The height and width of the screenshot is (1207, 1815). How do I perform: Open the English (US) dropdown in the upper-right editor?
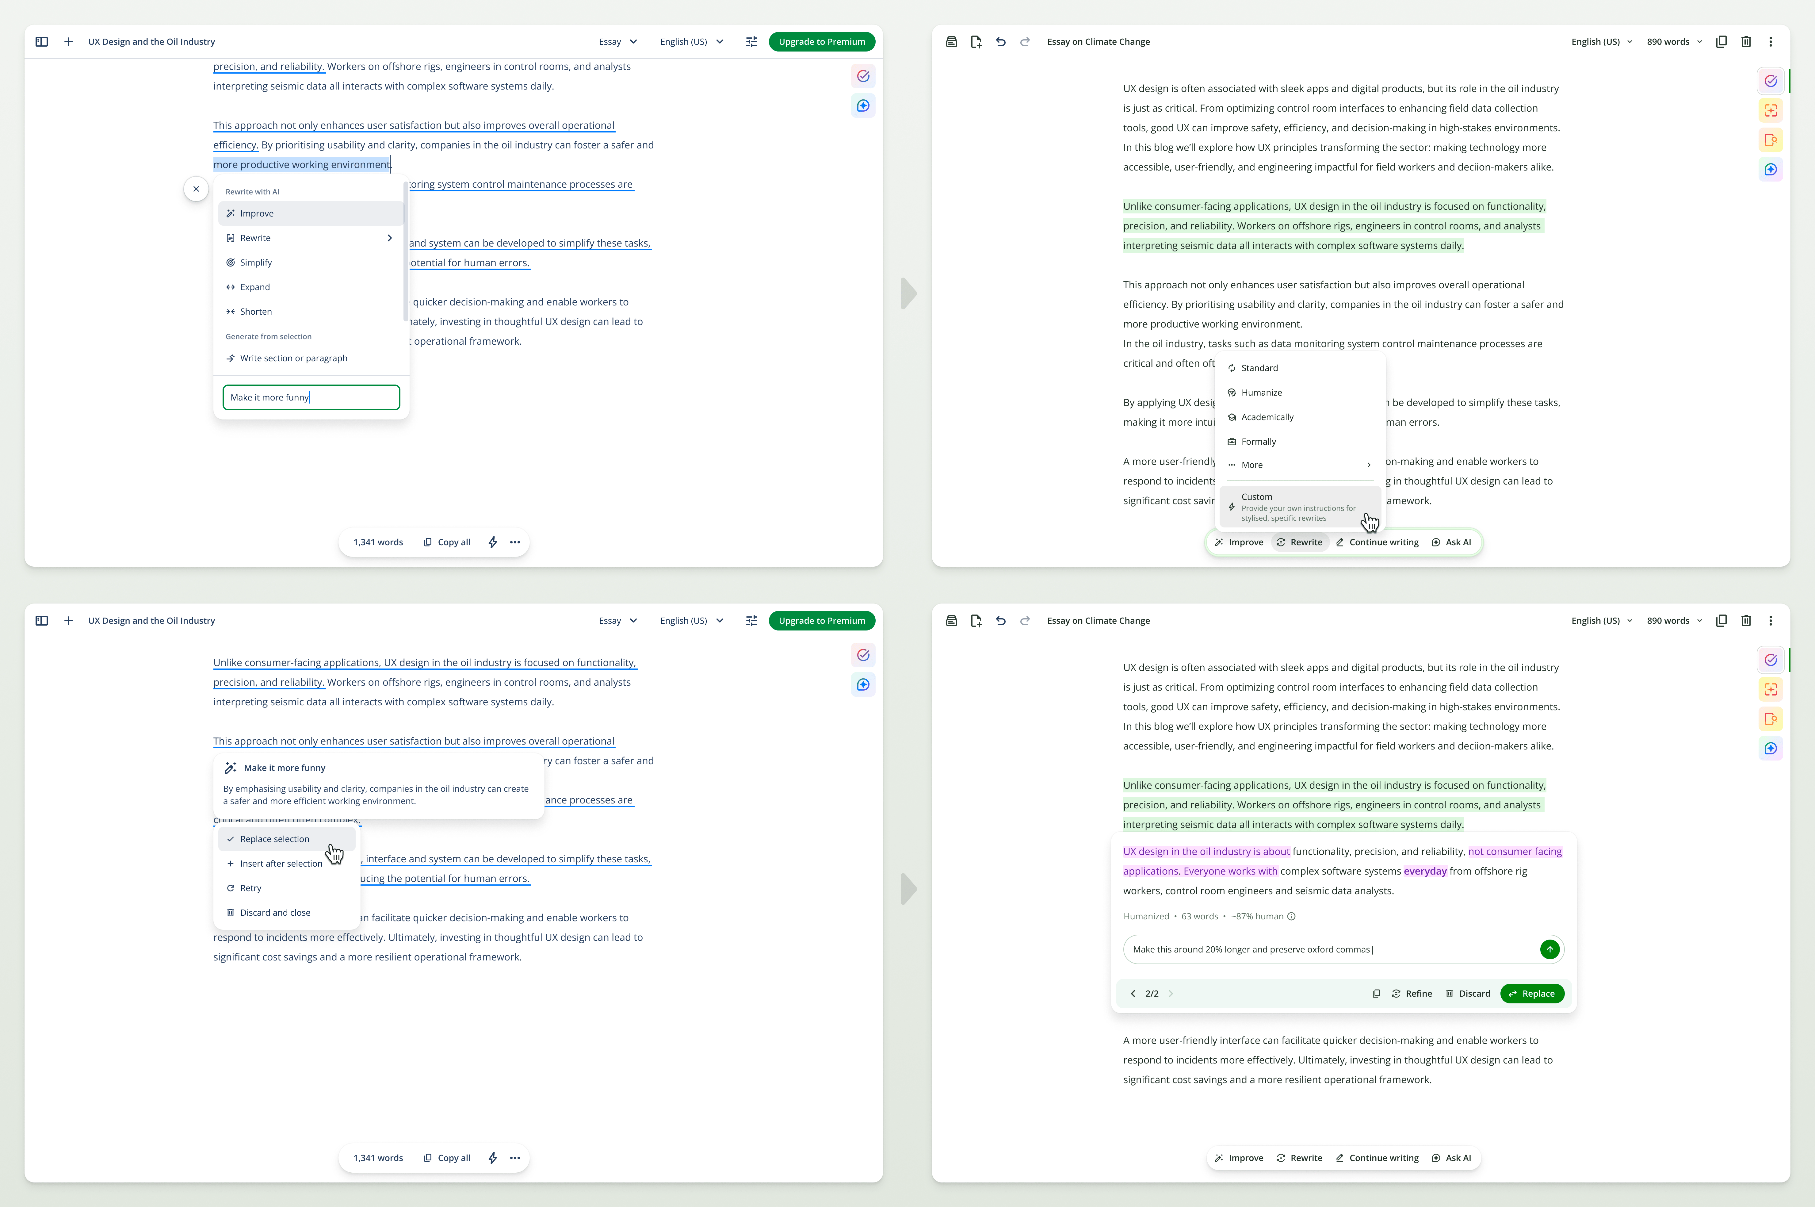tap(1602, 42)
